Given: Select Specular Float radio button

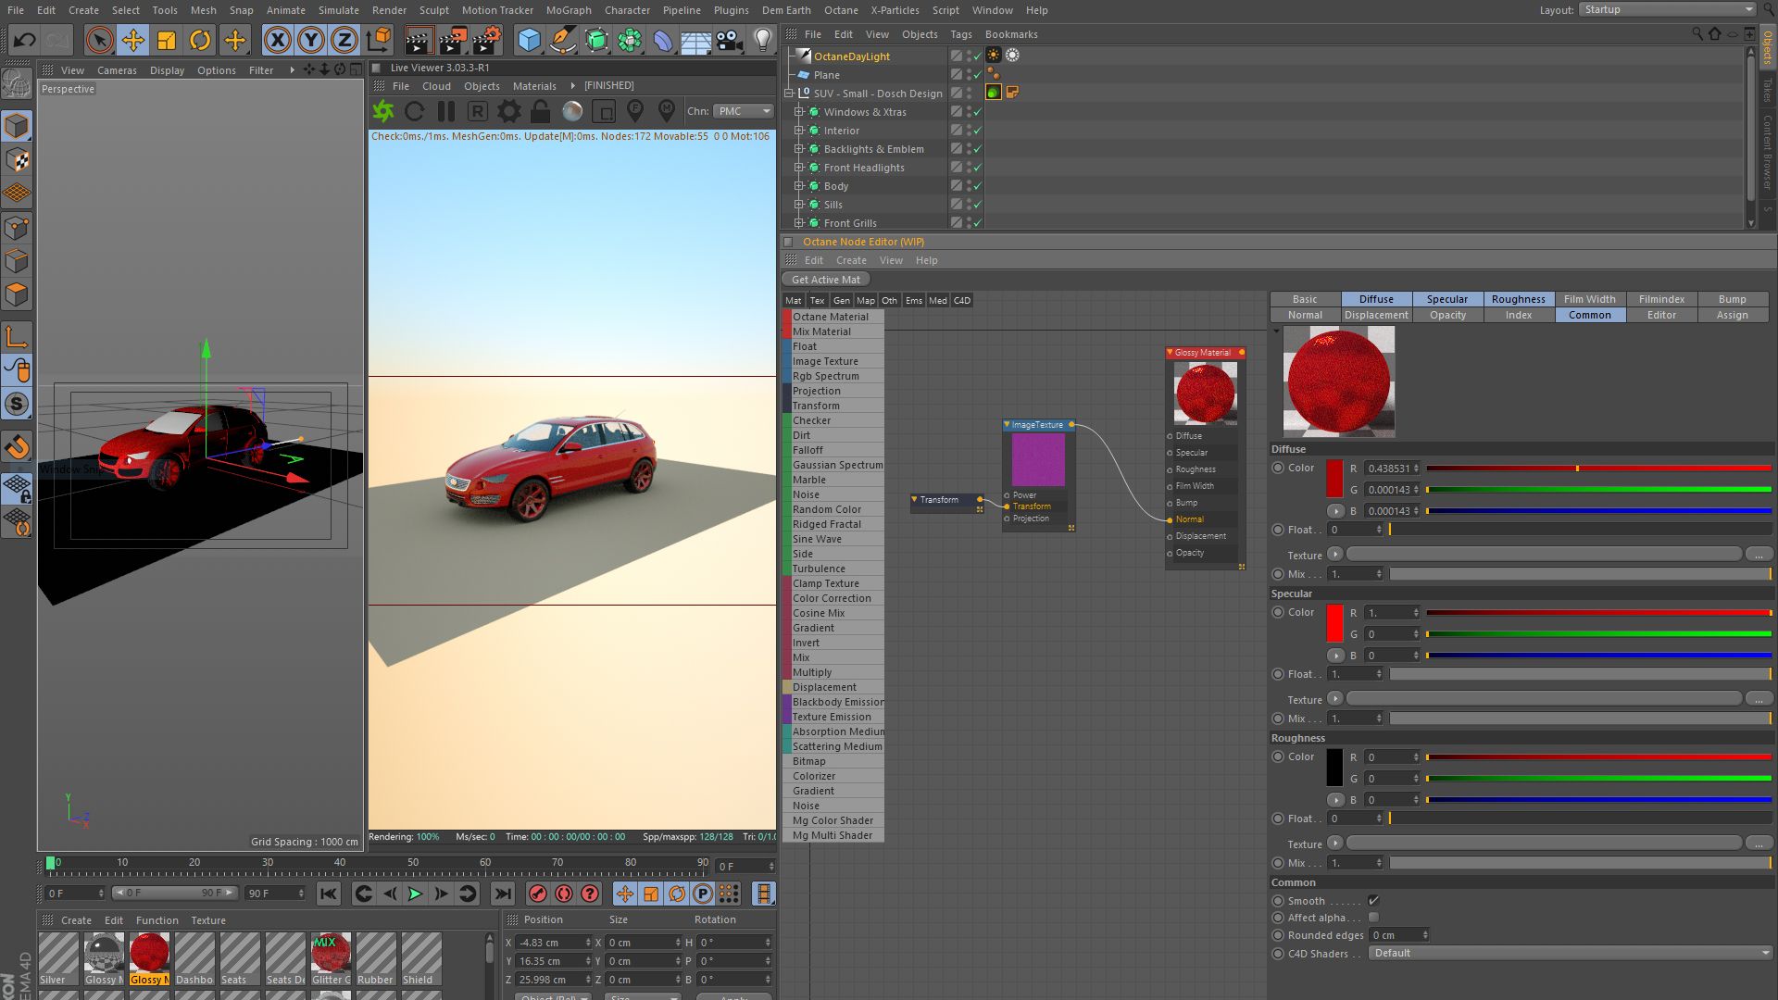Looking at the screenshot, I should 1278,674.
